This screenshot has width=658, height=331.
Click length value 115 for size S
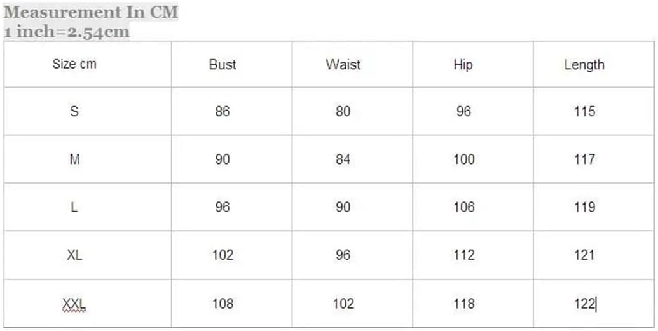[584, 112]
